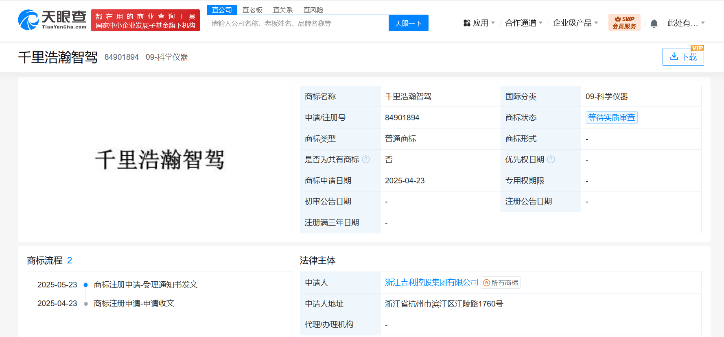Open the 企业级产品 dropdown

[575, 23]
